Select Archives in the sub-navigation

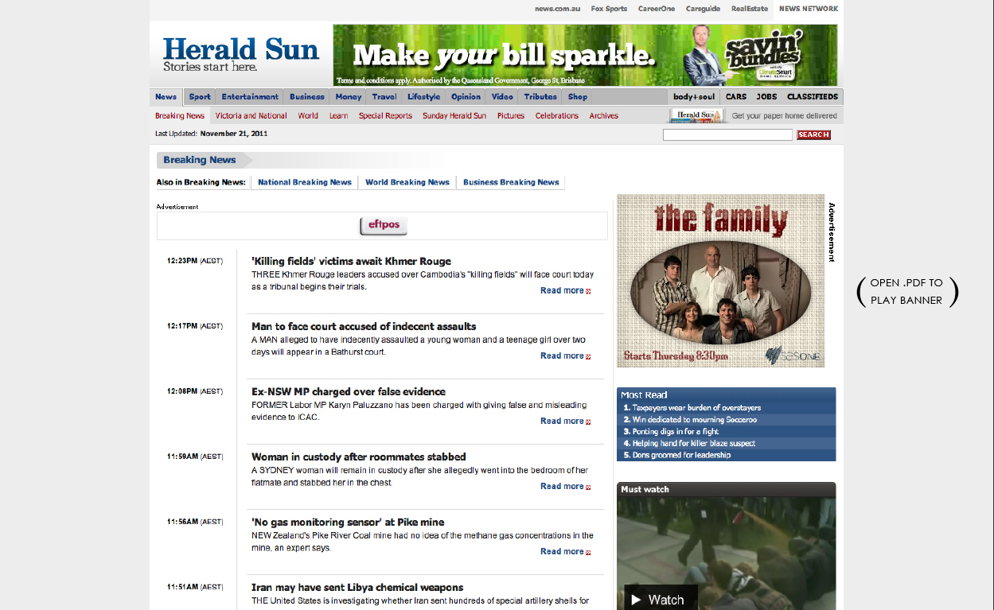[604, 116]
